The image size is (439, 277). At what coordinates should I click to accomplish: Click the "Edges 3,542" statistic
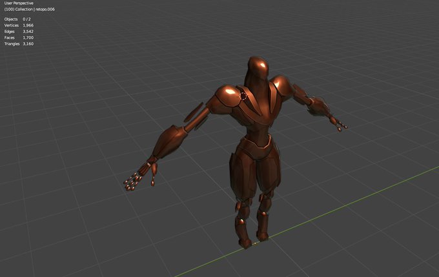pos(19,32)
